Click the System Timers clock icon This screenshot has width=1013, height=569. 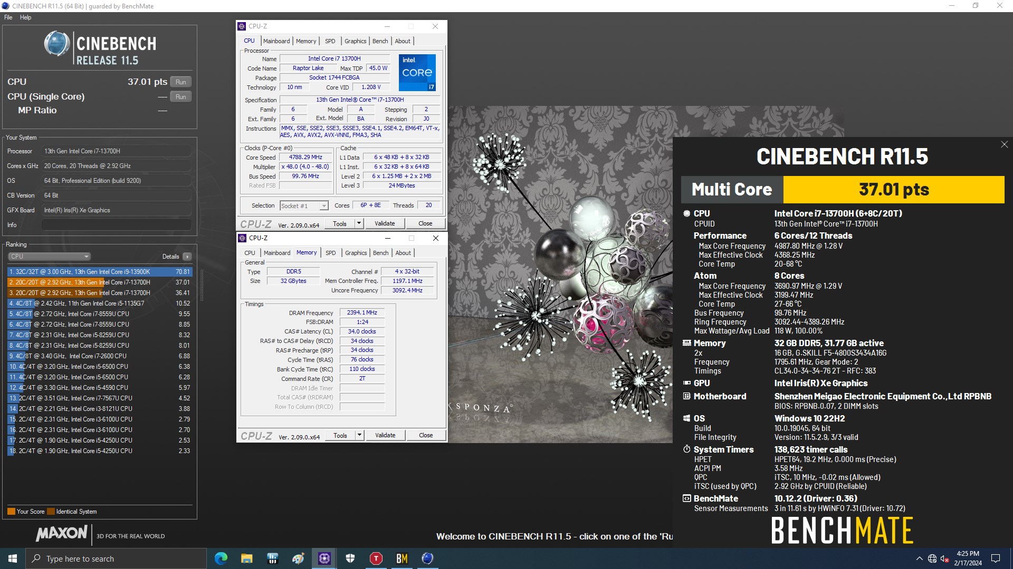pyautogui.click(x=686, y=449)
